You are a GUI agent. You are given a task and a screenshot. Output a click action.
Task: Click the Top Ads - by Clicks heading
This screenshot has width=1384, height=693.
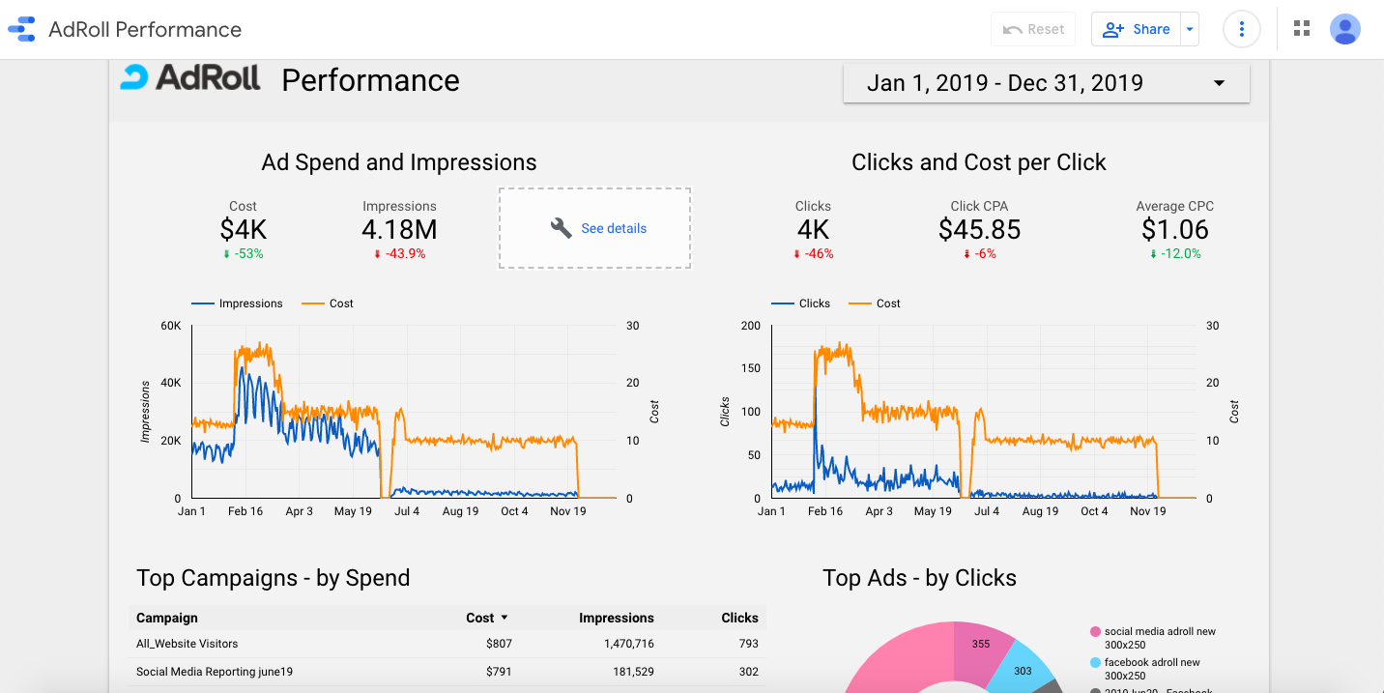click(919, 578)
